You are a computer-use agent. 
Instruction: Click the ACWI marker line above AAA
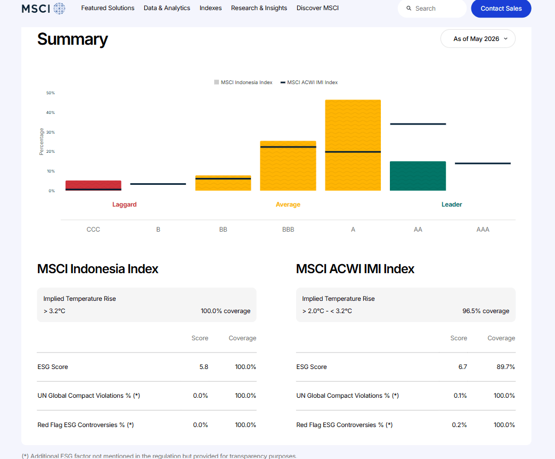pos(483,163)
